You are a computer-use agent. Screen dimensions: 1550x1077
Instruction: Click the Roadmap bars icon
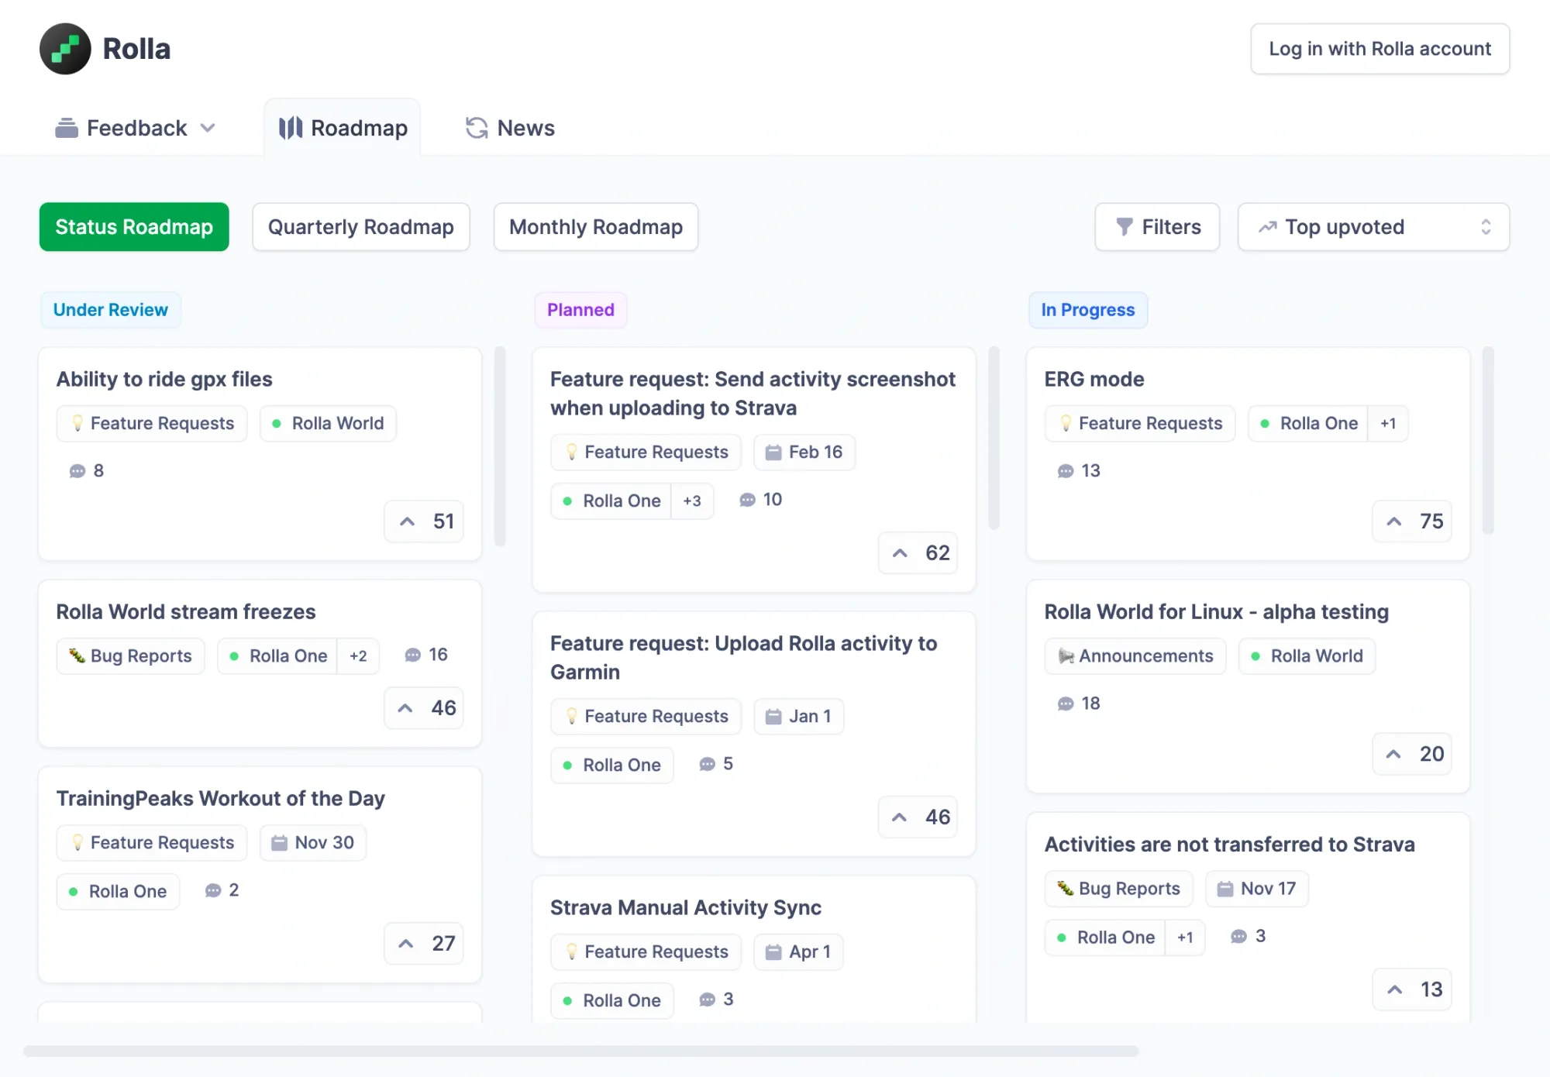pos(290,127)
